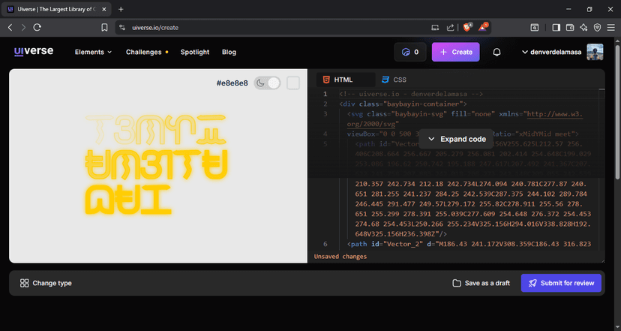Switch to the CSS editor tab

pos(394,80)
